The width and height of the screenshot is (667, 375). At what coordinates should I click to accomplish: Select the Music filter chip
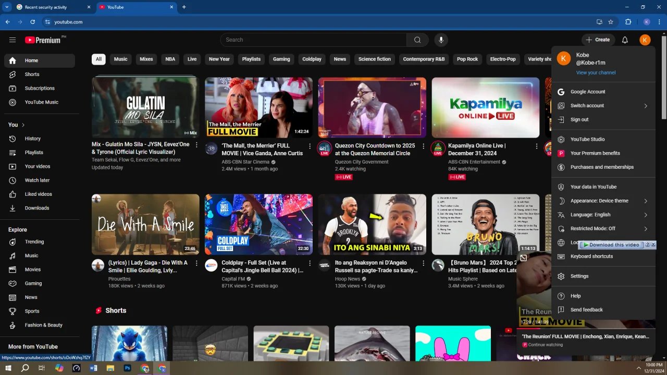click(x=120, y=59)
